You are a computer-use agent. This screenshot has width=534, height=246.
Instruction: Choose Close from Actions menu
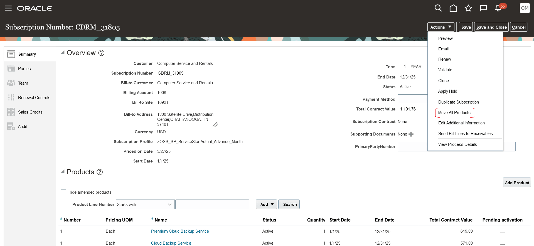(443, 81)
